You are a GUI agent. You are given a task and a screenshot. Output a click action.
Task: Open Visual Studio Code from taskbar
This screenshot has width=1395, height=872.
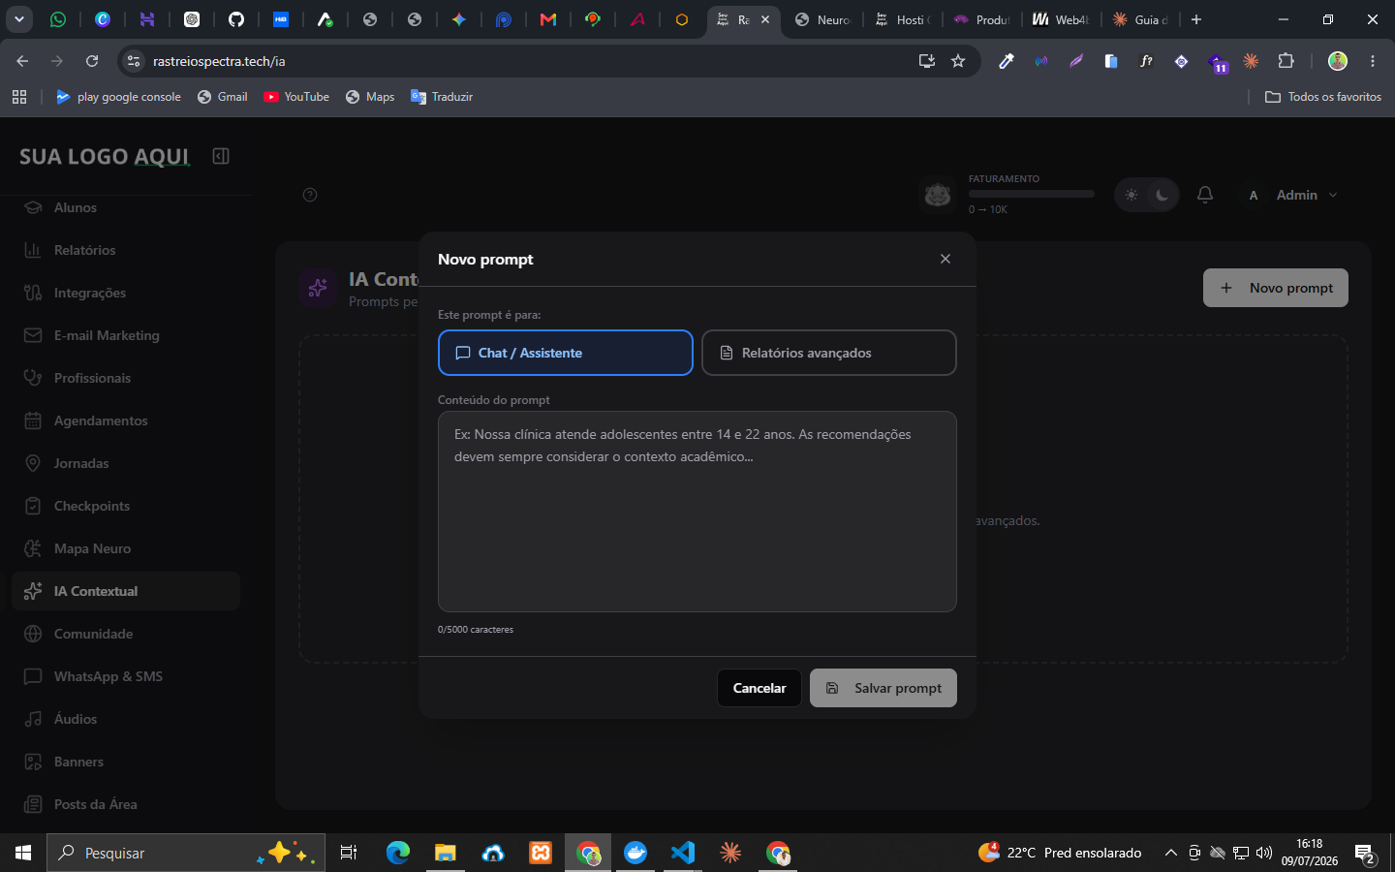(x=683, y=853)
